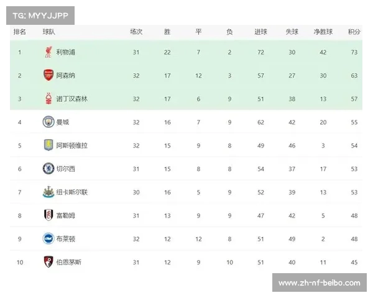
Task: Select the 净胜球 goal difference header
Action: [x=323, y=32]
